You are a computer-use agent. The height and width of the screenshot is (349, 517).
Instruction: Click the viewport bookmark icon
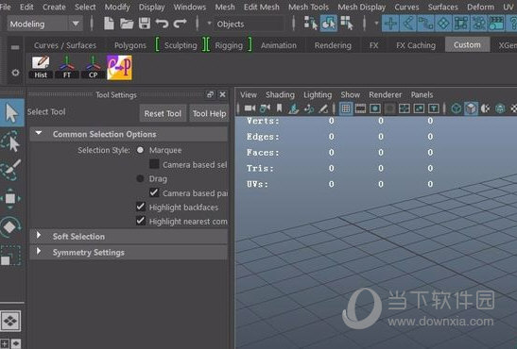pos(279,108)
